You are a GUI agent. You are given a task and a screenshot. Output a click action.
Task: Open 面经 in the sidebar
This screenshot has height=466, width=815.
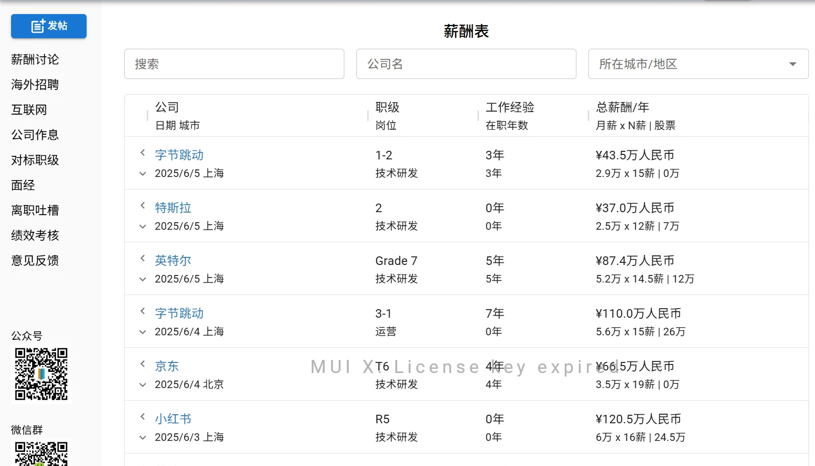(23, 185)
